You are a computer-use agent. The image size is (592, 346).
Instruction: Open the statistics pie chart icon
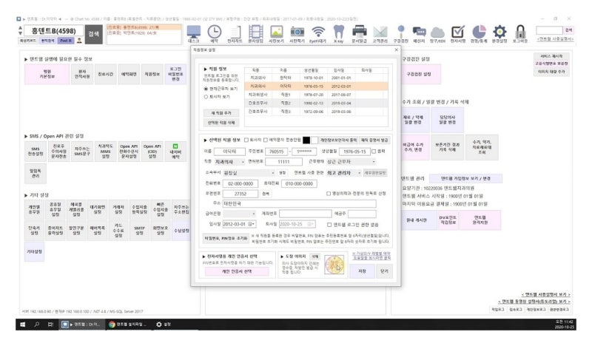pos(479,33)
